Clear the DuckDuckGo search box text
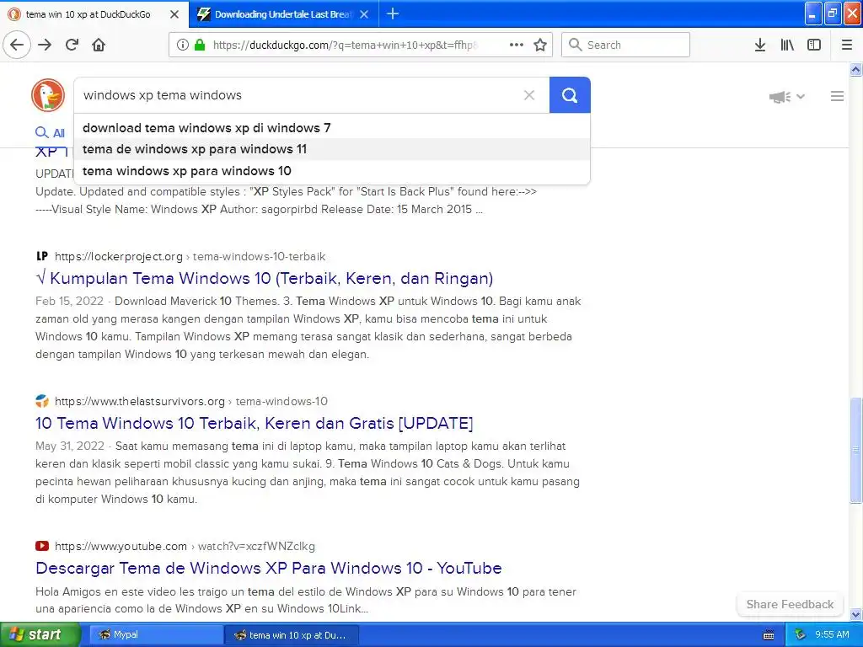 (529, 95)
